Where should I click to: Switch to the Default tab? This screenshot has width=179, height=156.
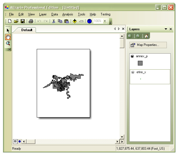[x=27, y=30]
